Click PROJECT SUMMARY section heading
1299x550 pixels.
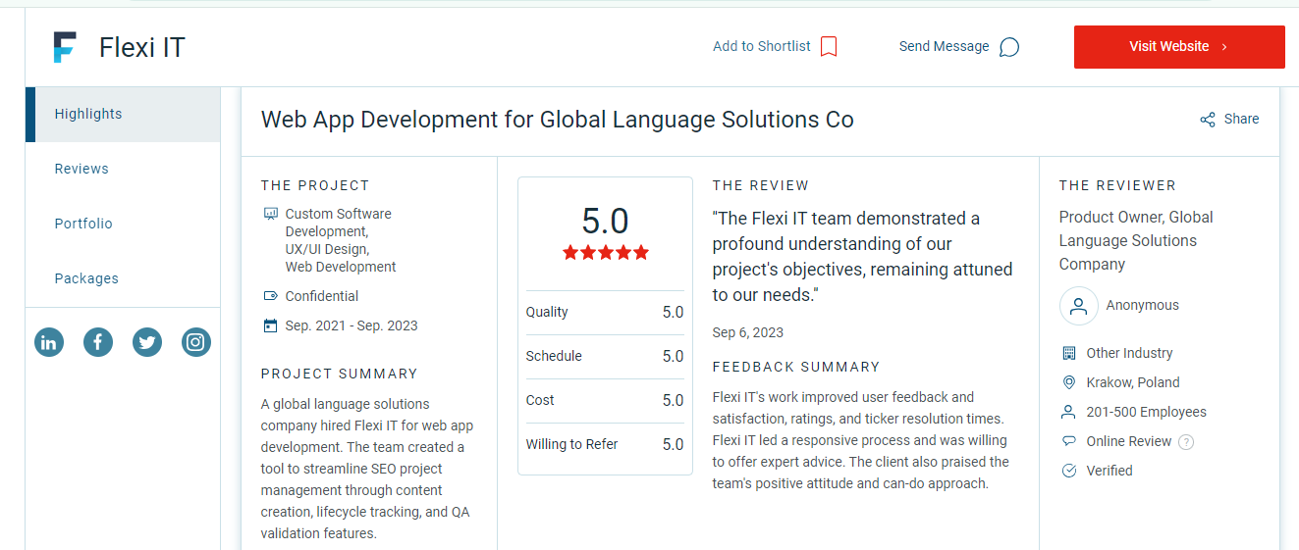tap(340, 374)
